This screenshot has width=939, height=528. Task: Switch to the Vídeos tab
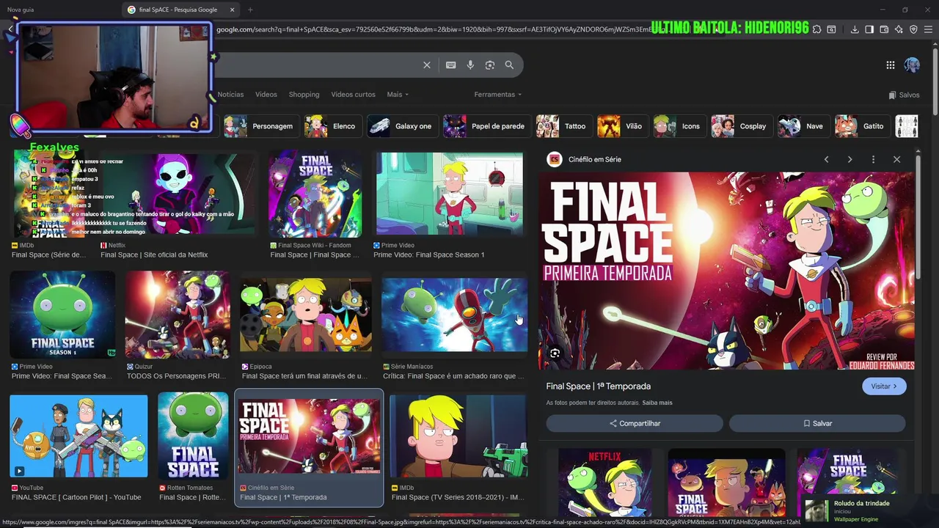point(266,95)
